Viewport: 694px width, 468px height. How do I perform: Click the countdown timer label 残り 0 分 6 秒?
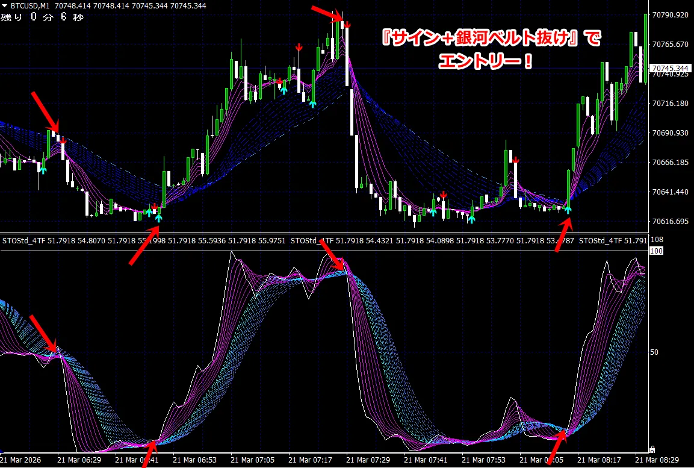(x=42, y=17)
